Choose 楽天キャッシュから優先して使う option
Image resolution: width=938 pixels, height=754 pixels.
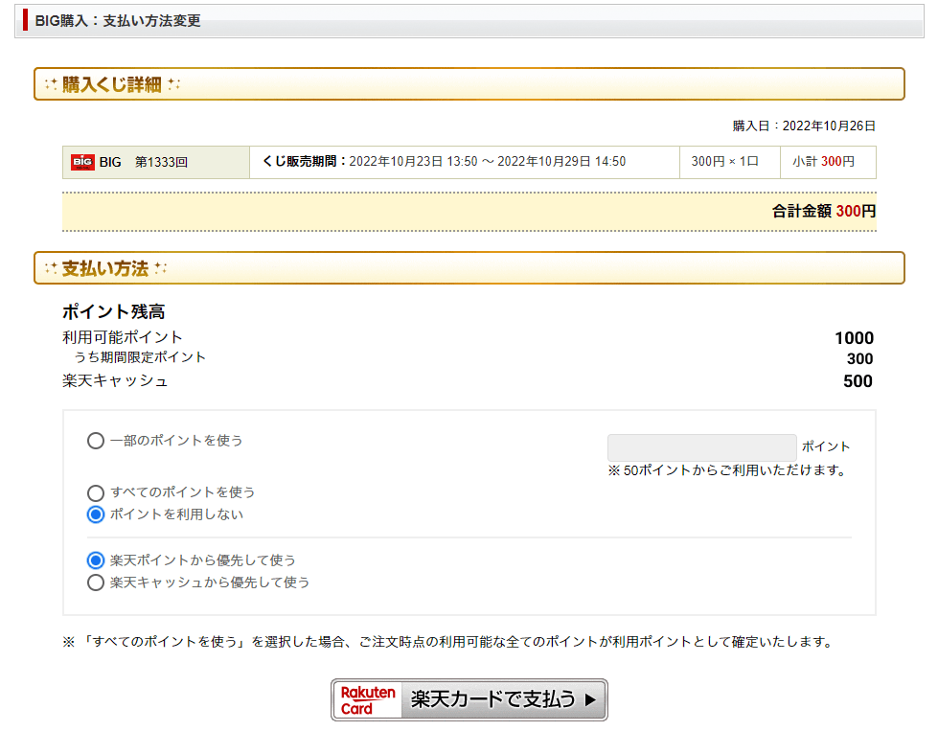(x=96, y=583)
